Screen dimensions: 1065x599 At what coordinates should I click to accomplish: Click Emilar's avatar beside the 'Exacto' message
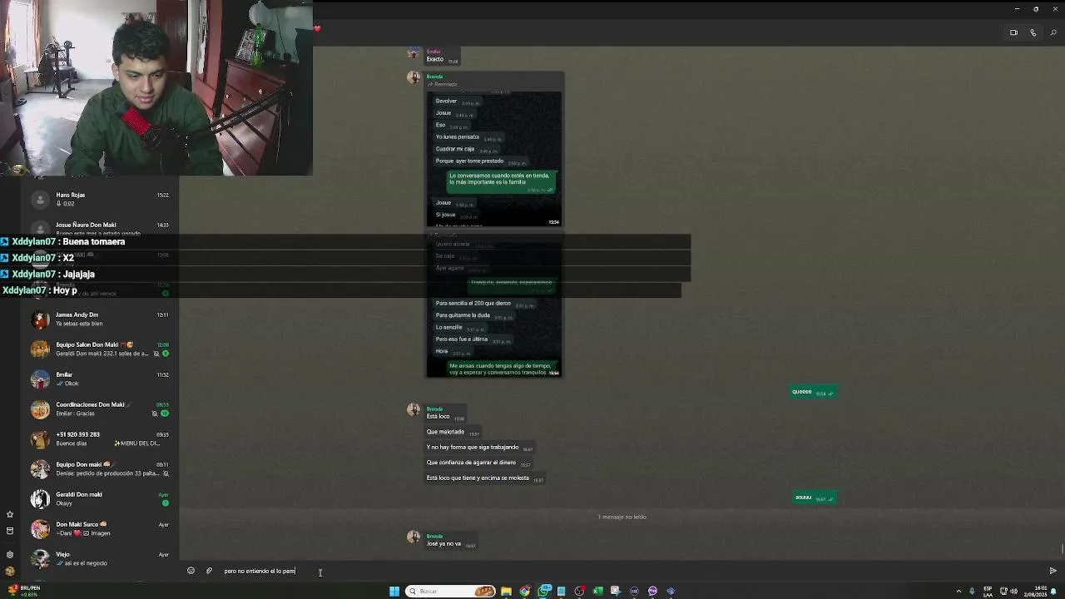[x=414, y=54]
